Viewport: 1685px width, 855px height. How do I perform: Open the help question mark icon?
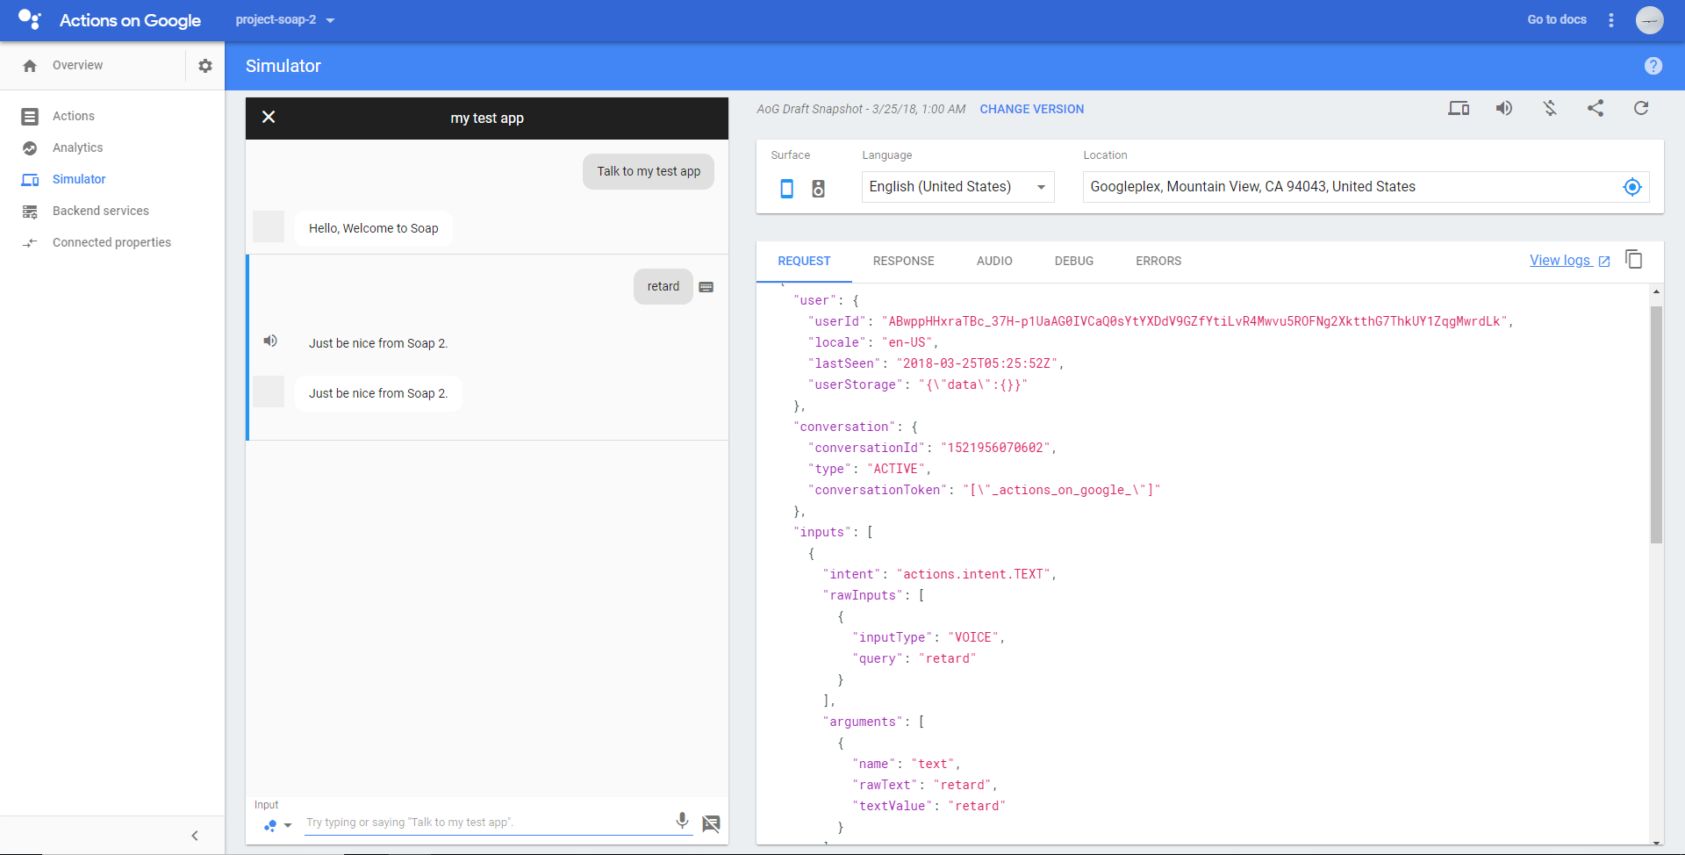1653,66
